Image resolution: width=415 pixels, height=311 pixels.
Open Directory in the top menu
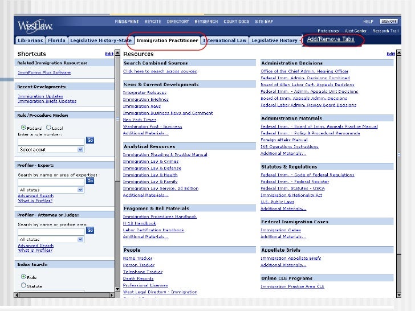(178, 22)
